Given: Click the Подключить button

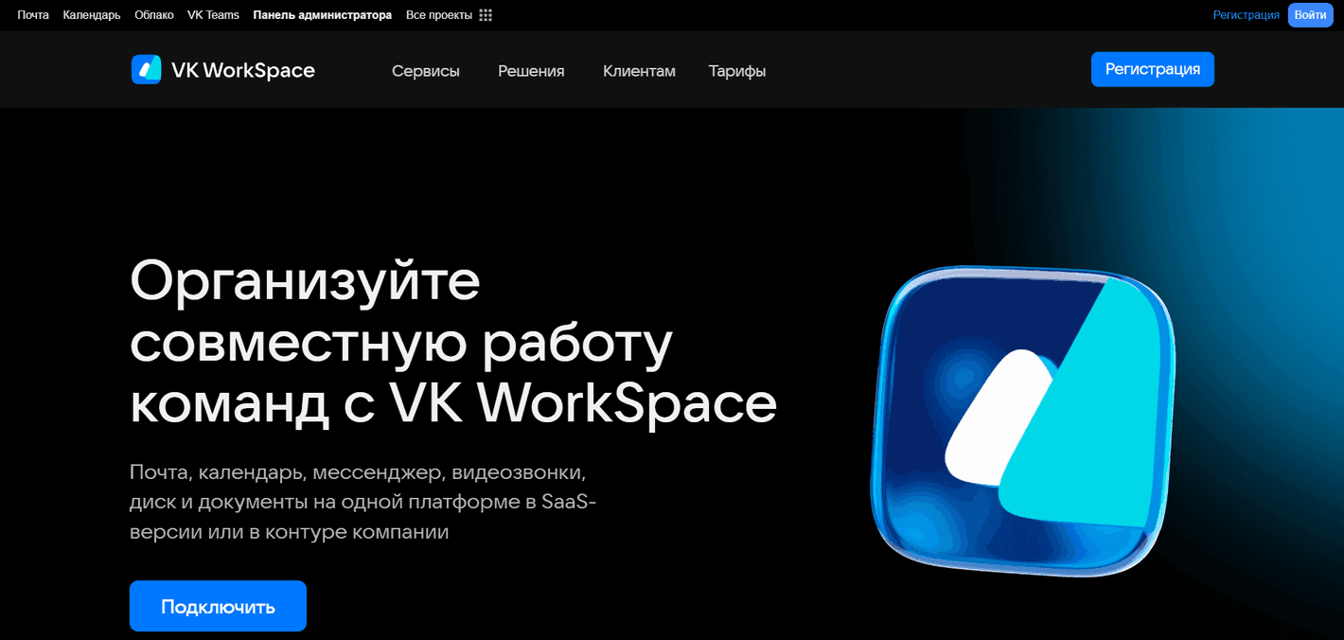Looking at the screenshot, I should [x=218, y=606].
